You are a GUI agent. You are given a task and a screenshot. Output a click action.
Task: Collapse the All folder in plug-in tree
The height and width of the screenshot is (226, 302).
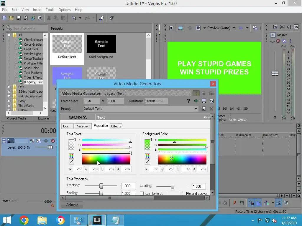(9, 35)
